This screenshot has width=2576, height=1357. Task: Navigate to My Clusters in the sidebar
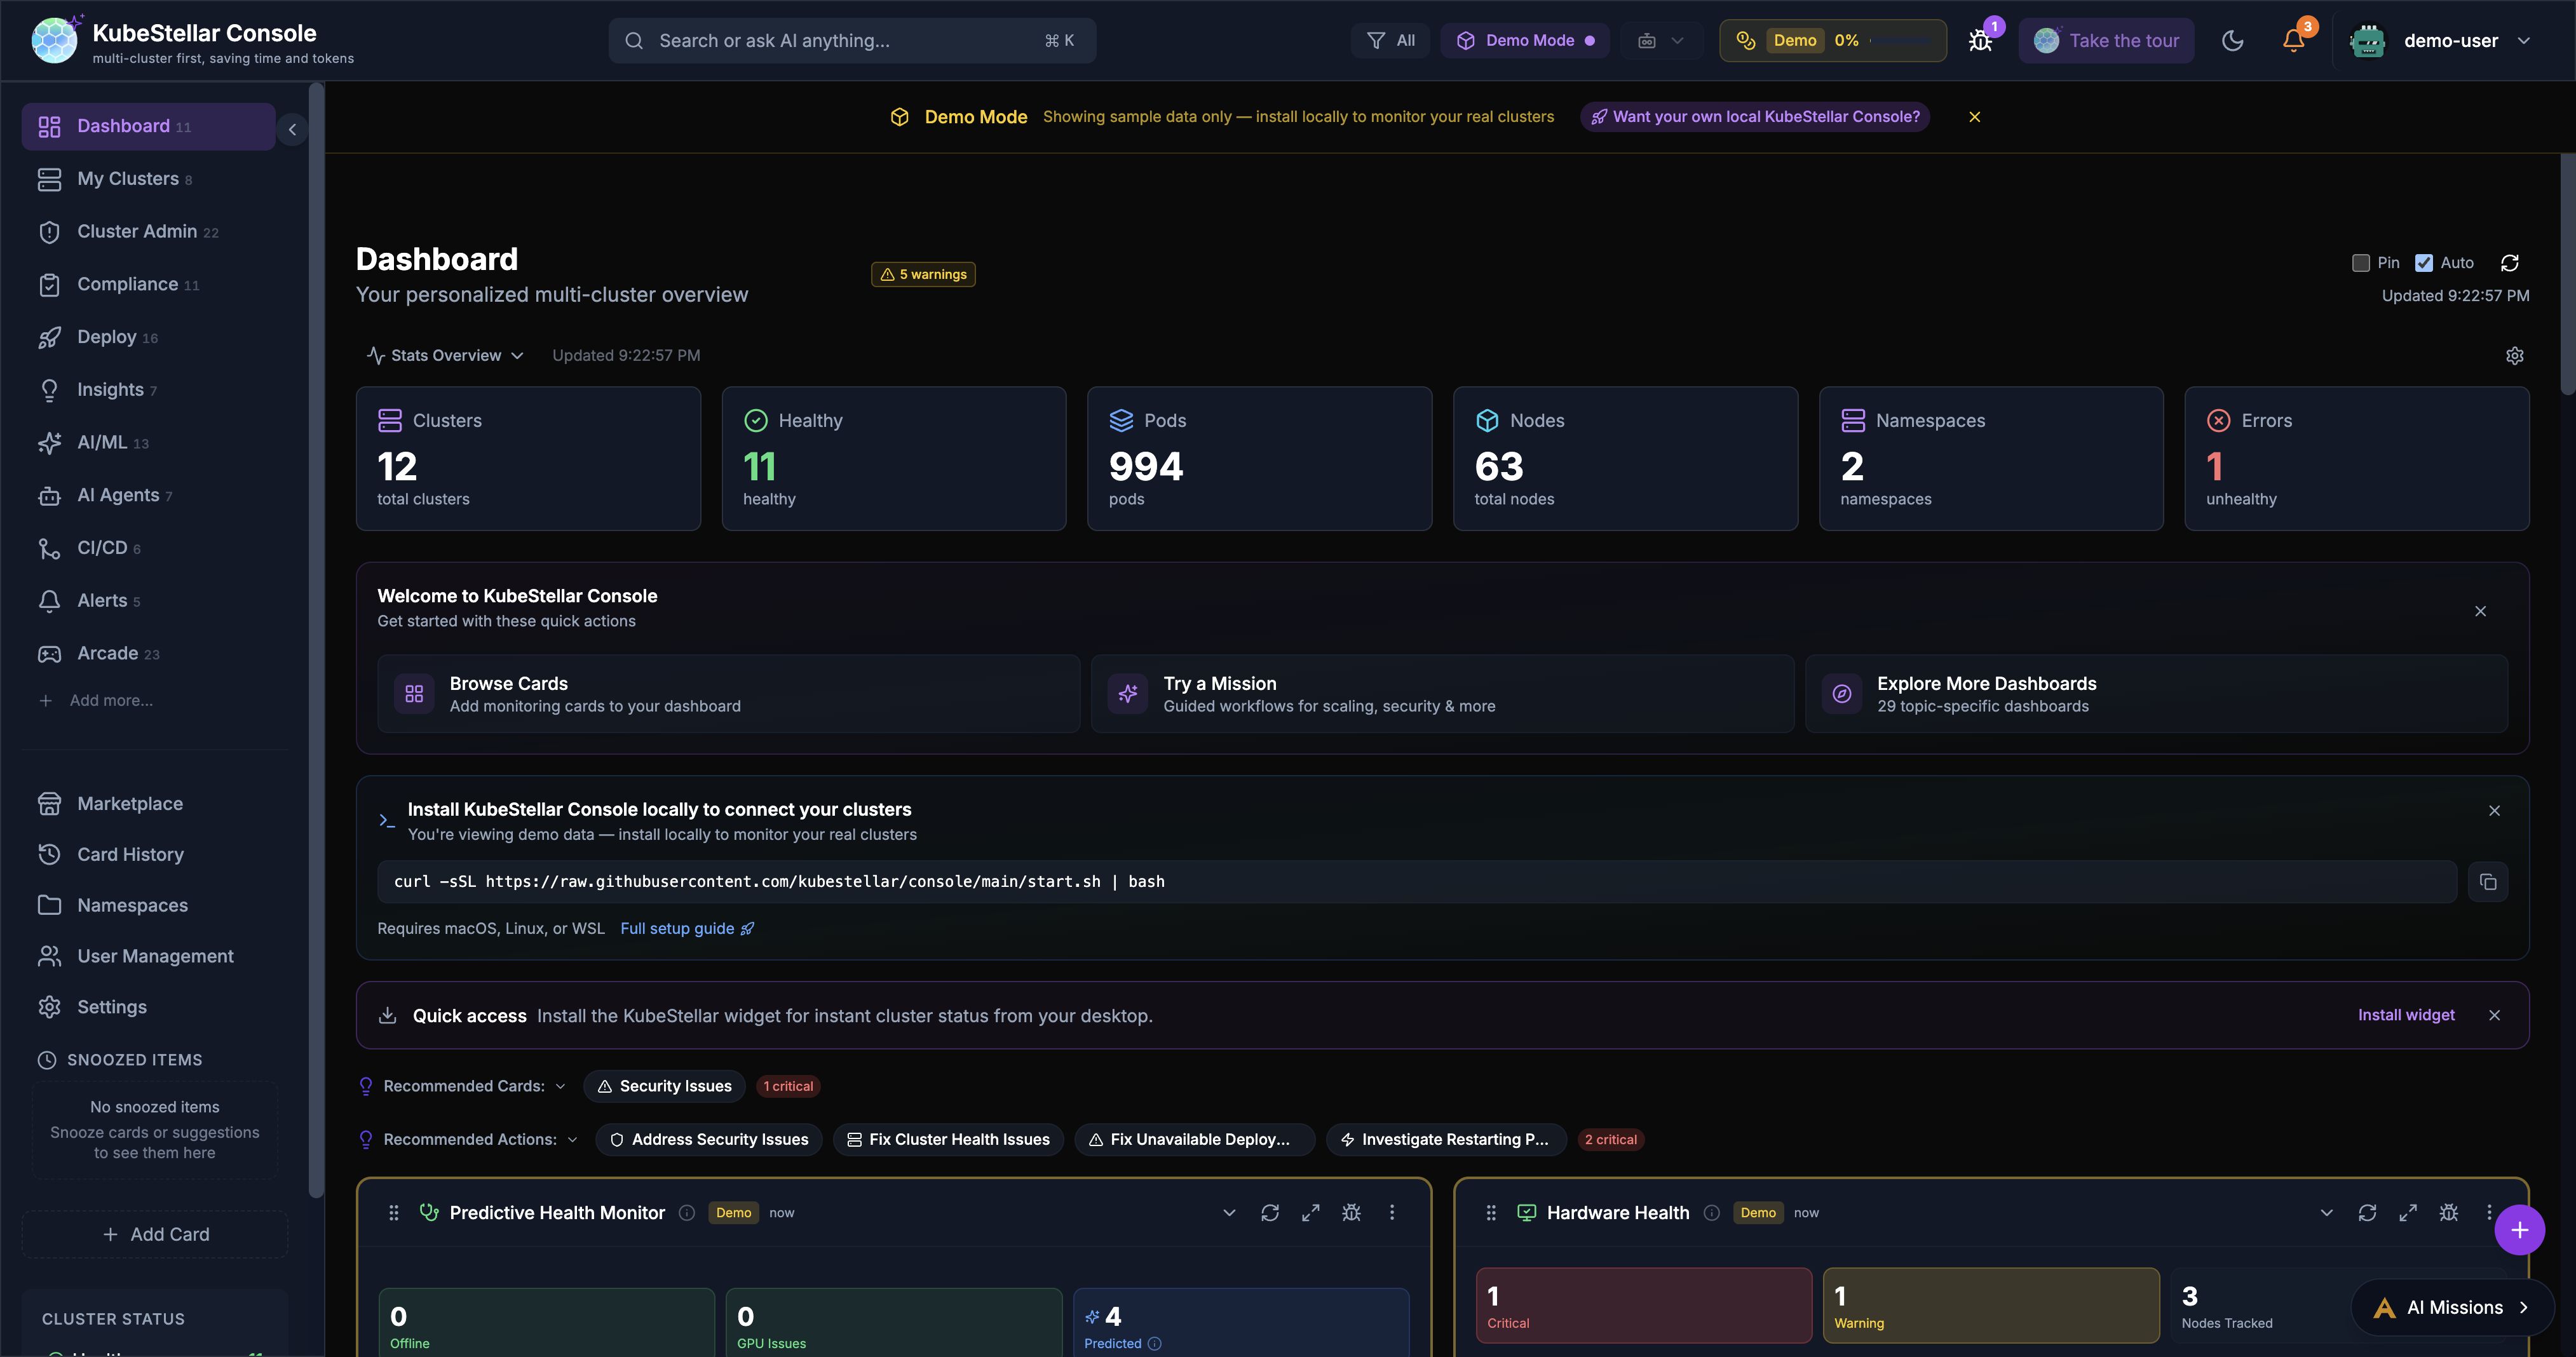pyautogui.click(x=128, y=178)
